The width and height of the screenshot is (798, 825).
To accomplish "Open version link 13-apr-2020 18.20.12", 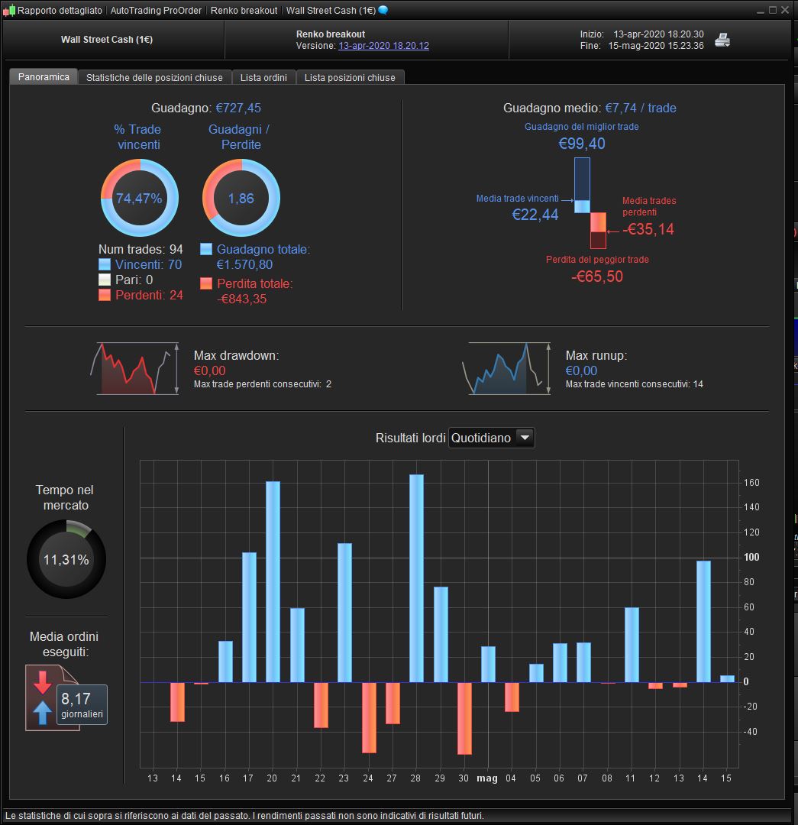I will [x=383, y=46].
